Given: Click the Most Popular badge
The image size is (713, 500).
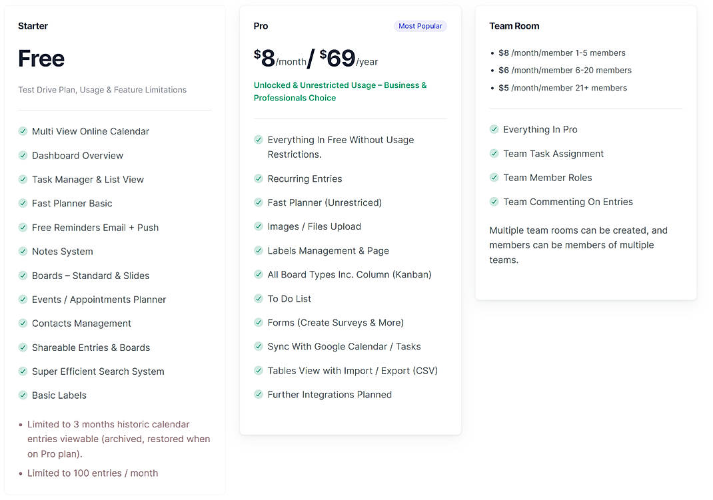Looking at the screenshot, I should pos(420,26).
